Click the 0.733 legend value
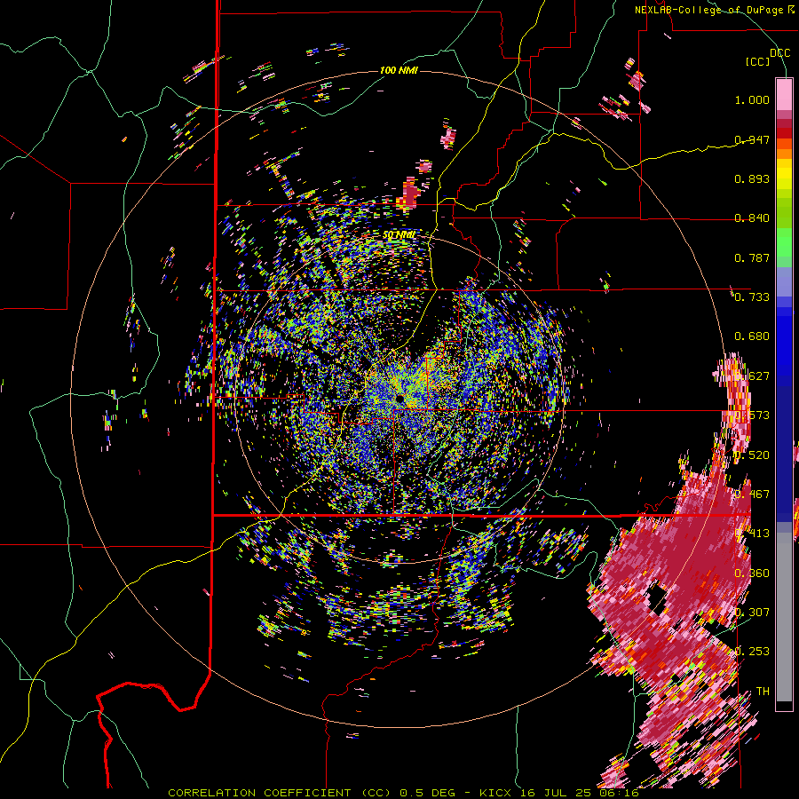This screenshot has width=799, height=799. tap(752, 297)
